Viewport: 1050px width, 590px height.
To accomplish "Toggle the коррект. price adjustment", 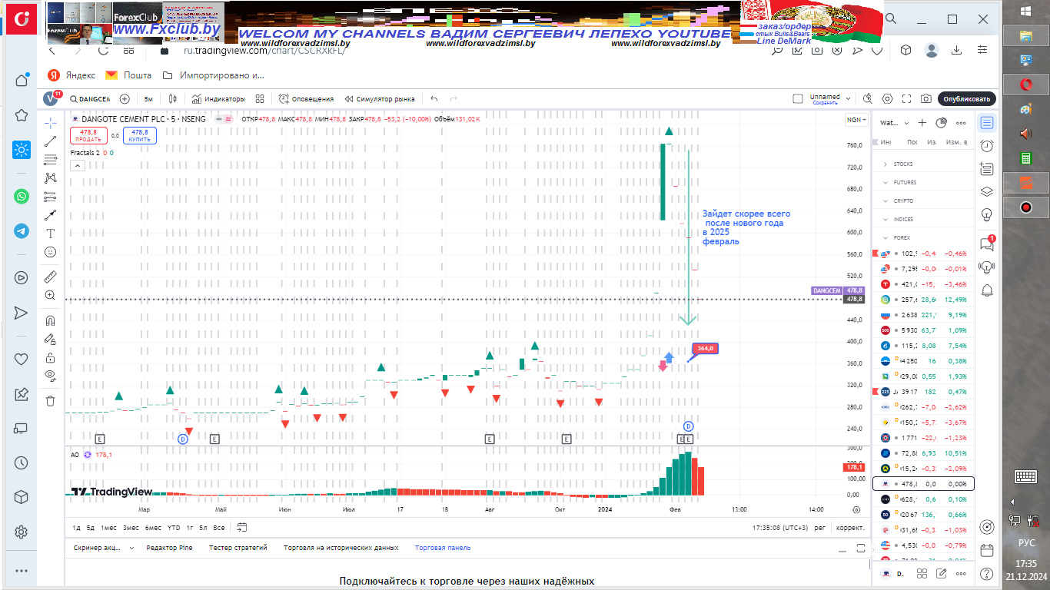I will click(x=850, y=528).
